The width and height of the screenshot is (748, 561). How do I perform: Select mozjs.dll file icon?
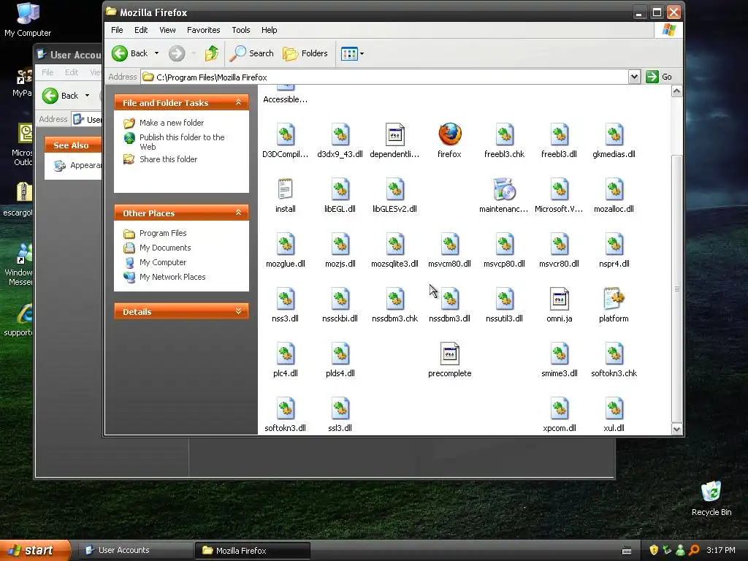pyautogui.click(x=340, y=244)
